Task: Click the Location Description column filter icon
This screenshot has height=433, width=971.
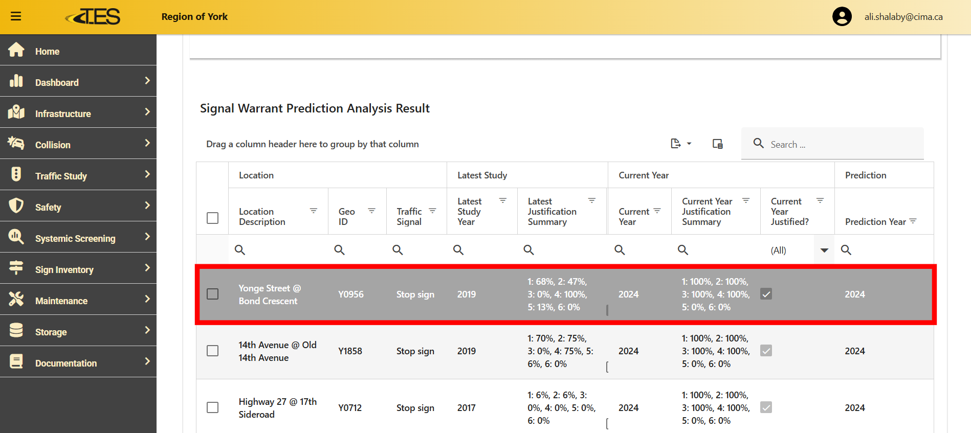Action: pos(314,211)
